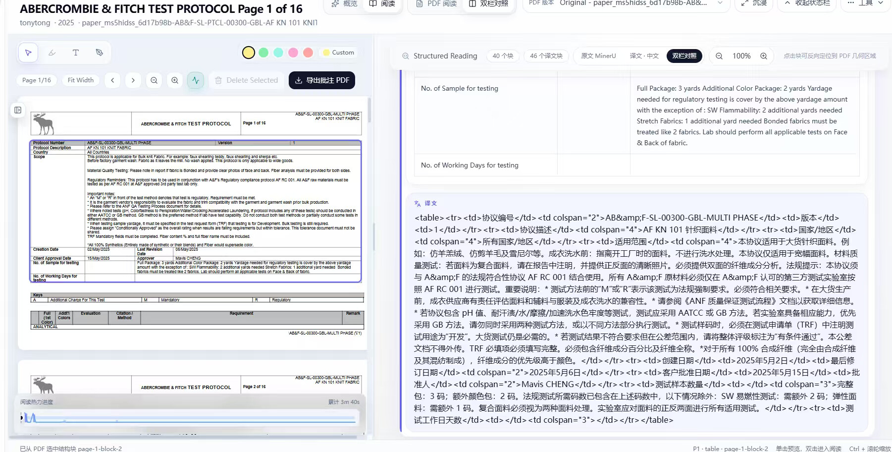Choose the cyan highlight color

click(x=278, y=53)
